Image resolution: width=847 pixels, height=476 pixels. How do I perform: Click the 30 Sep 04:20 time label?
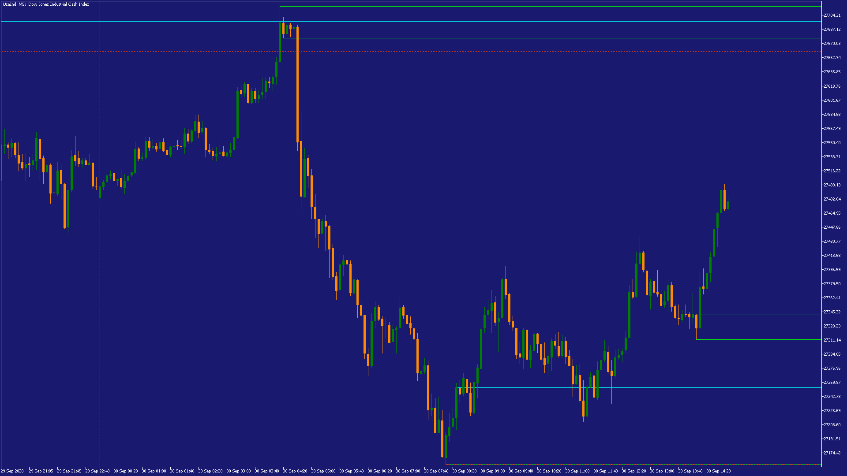295,471
